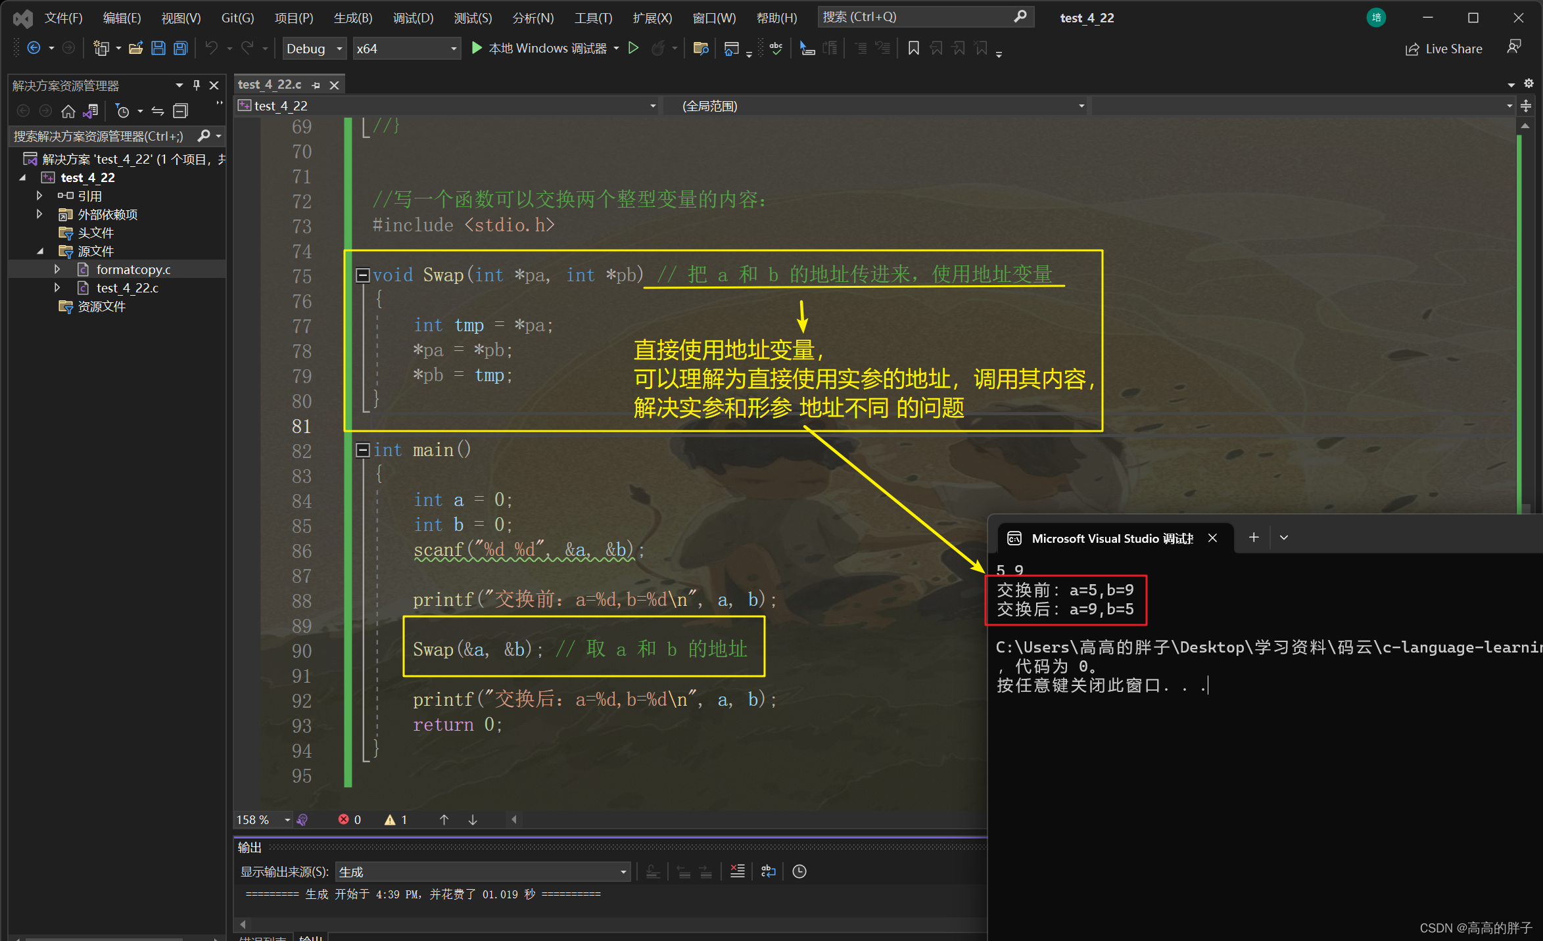Toggle pin on Solution Explorer panel
This screenshot has height=941, width=1543.
point(196,85)
